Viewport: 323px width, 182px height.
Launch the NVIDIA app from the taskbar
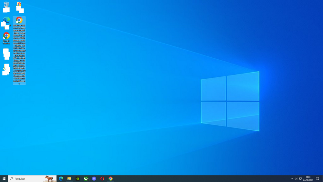pos(78,178)
